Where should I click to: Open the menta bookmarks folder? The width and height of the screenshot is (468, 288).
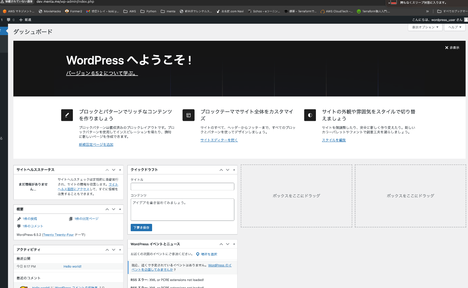click(x=168, y=11)
